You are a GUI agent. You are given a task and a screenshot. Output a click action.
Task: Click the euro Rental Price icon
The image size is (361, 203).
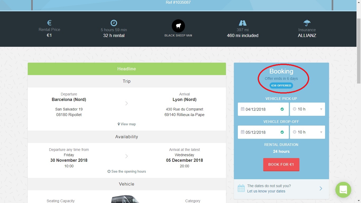[x=49, y=23]
